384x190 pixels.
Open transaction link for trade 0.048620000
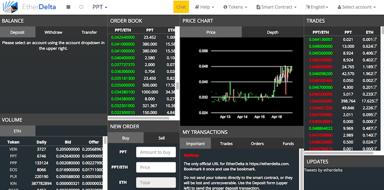pyautogui.click(x=374, y=142)
